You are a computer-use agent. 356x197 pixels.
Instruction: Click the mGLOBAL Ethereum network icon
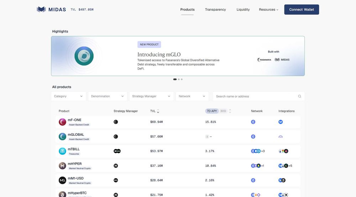point(253,136)
